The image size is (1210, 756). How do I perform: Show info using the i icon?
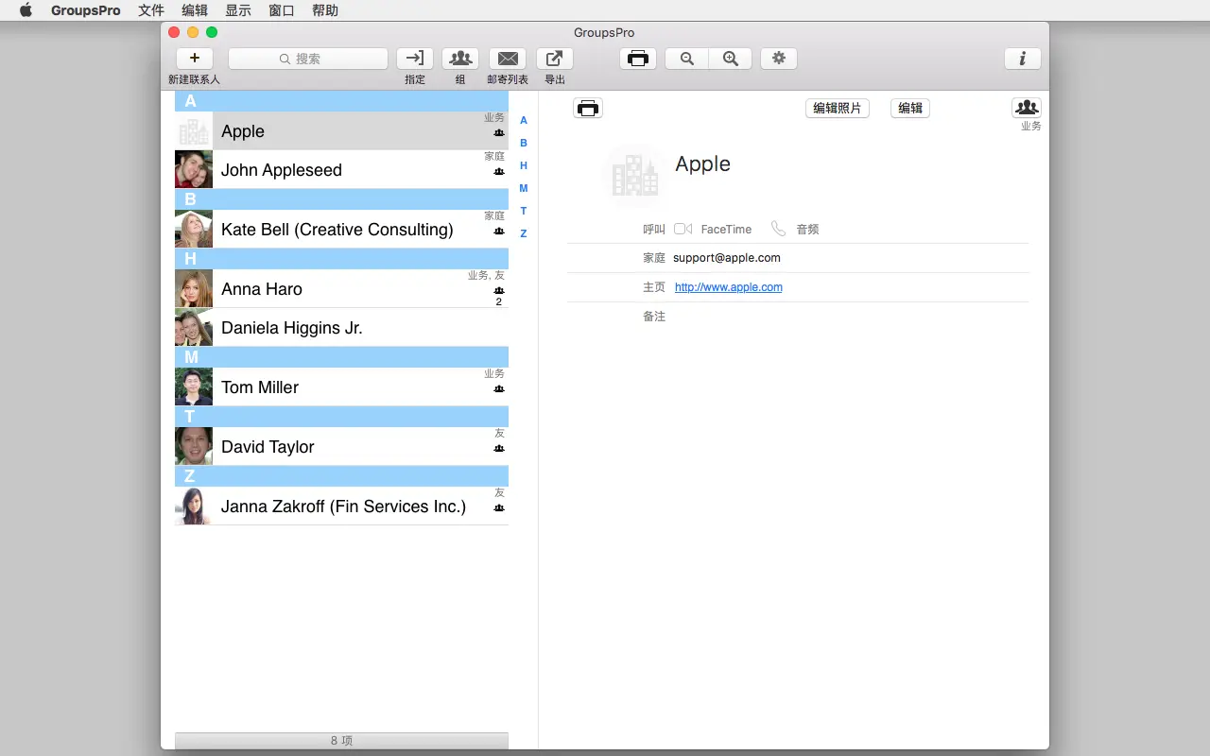(x=1022, y=58)
